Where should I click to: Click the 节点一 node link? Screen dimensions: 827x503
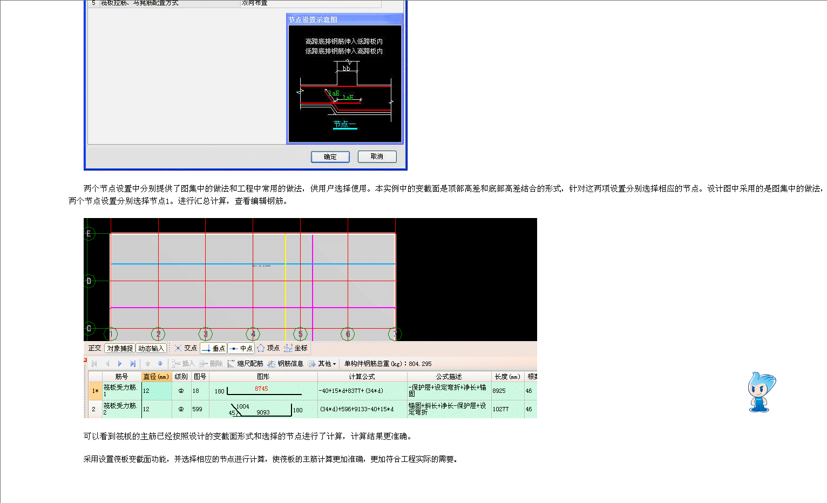point(344,124)
